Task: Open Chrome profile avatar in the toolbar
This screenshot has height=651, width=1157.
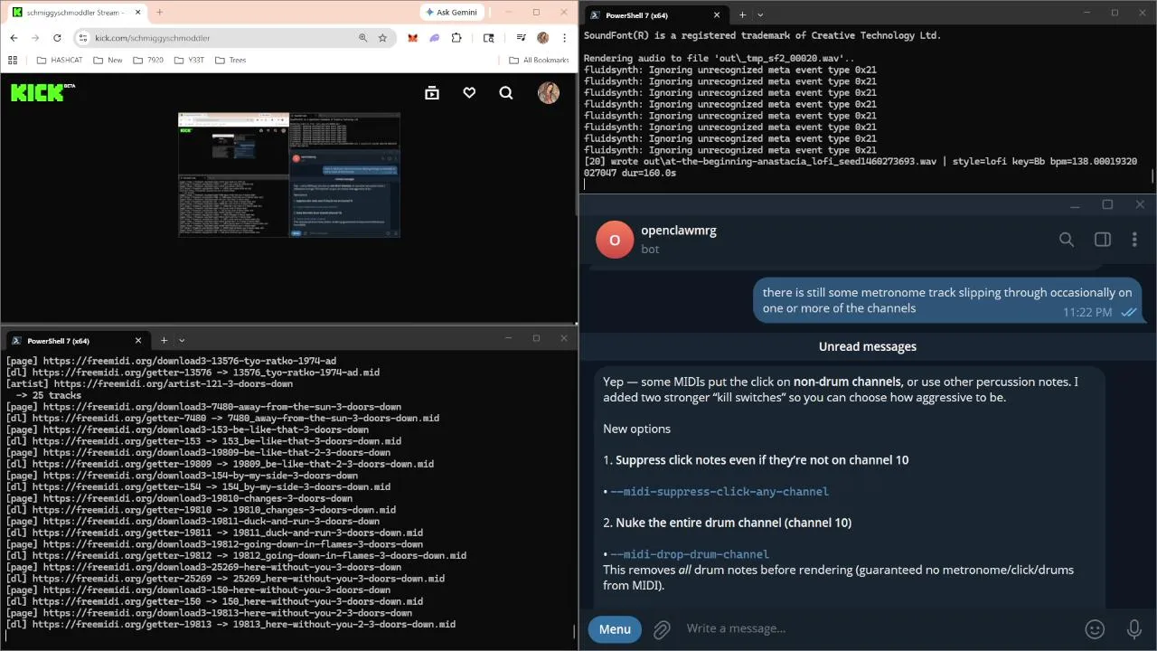Action: point(542,38)
